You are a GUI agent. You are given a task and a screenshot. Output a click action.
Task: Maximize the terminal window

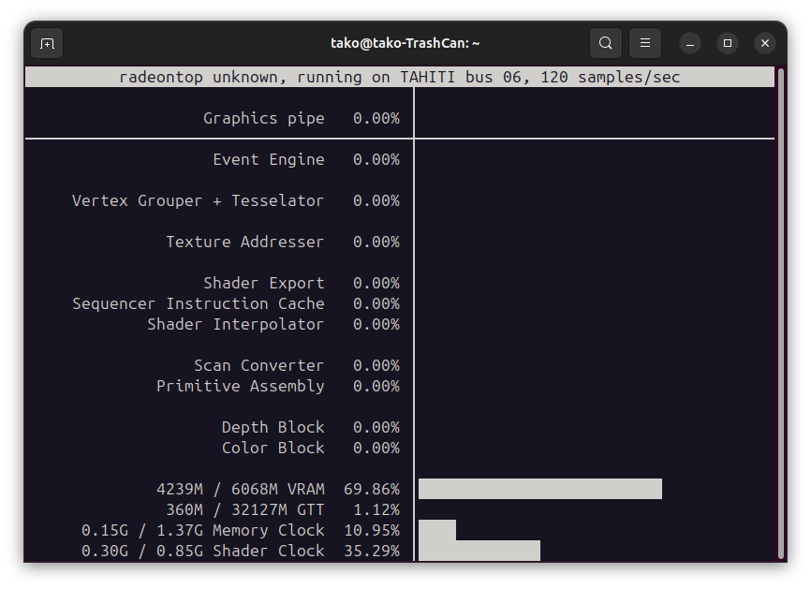728,43
